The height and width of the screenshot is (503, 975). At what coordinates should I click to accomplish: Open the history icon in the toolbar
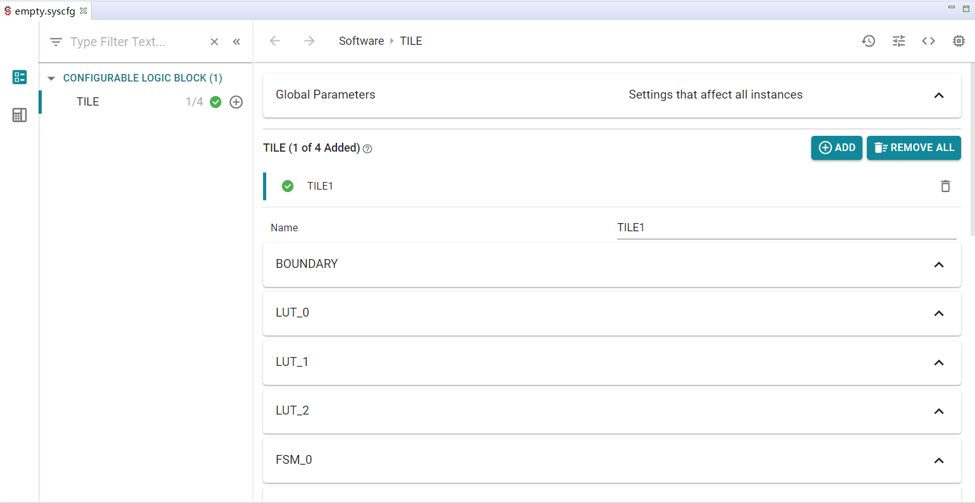click(868, 41)
